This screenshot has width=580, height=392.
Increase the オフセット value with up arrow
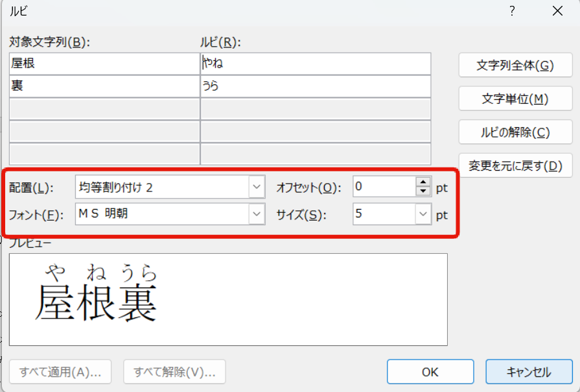pos(423,183)
